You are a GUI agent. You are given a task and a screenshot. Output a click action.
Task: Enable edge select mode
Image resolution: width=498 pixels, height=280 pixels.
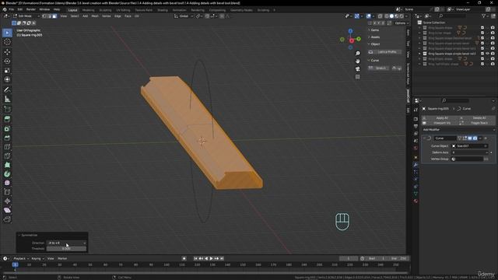tap(50, 16)
